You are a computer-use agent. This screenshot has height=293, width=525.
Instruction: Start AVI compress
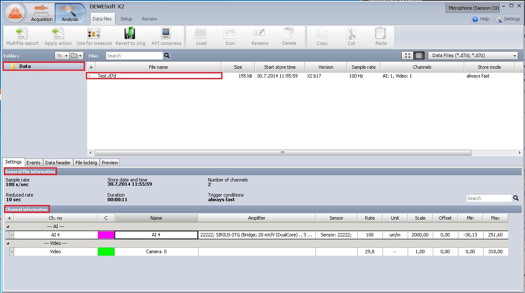point(166,37)
